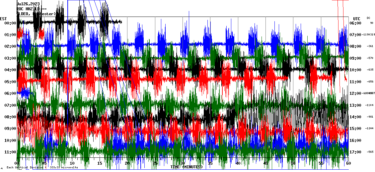The image size is (375, 172).
Task: Click the DC value -1104
Action: [370, 105]
